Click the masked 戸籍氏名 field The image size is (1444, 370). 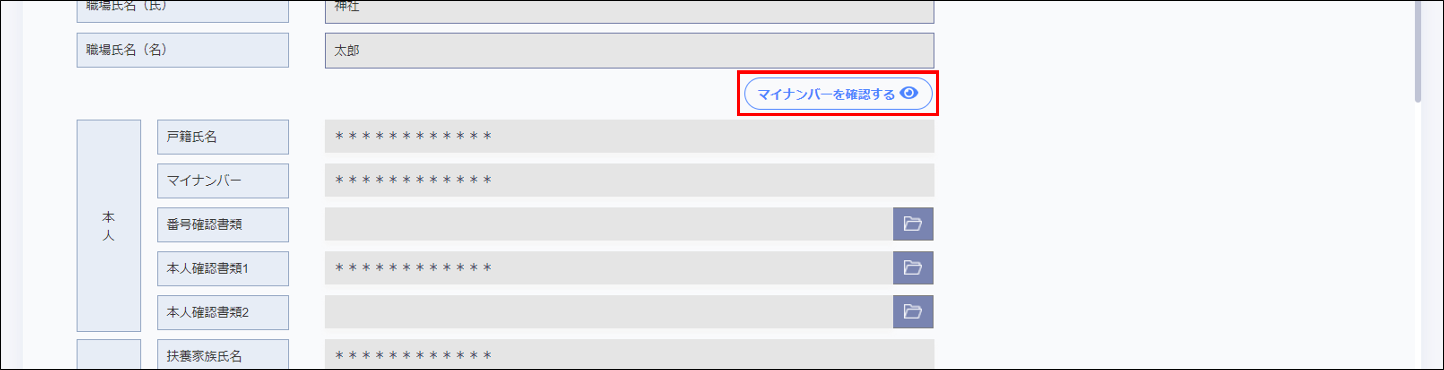(x=629, y=136)
